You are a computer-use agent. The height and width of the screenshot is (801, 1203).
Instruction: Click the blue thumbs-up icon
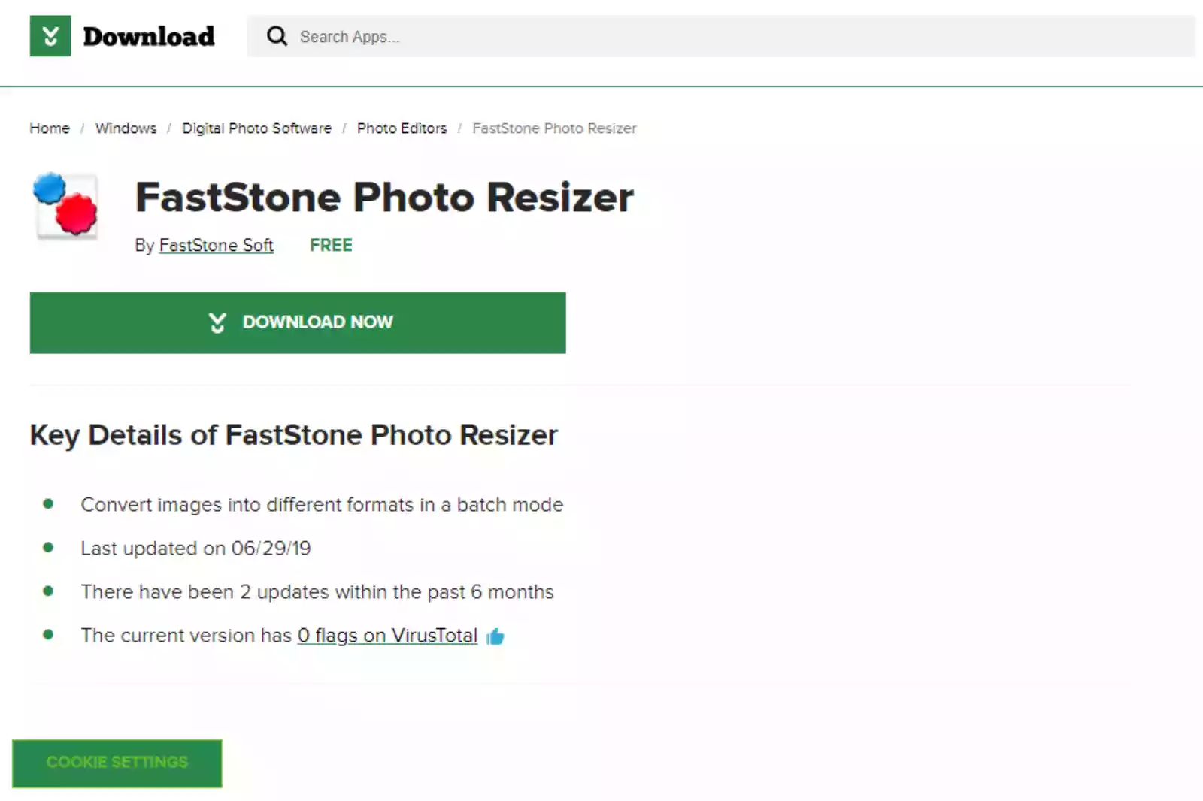tap(495, 637)
